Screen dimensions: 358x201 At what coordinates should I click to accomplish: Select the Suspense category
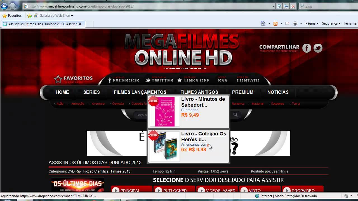[277, 104]
